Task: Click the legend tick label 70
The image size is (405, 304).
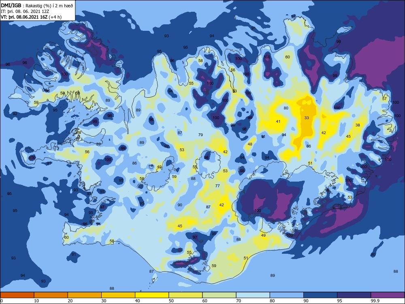Action: pos(239,301)
